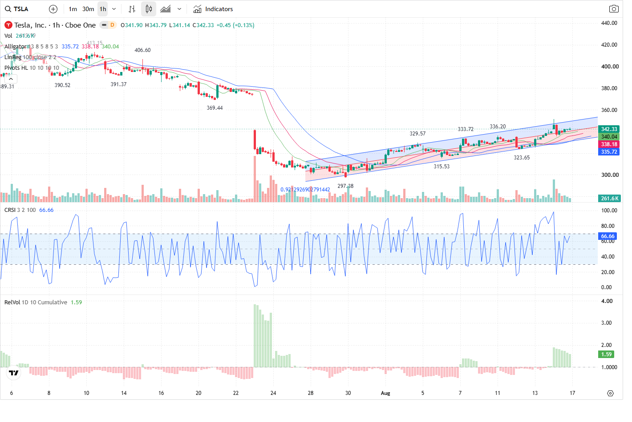The height and width of the screenshot is (422, 632).
Task: Click the 390.52 pivot low label
Action: (62, 85)
